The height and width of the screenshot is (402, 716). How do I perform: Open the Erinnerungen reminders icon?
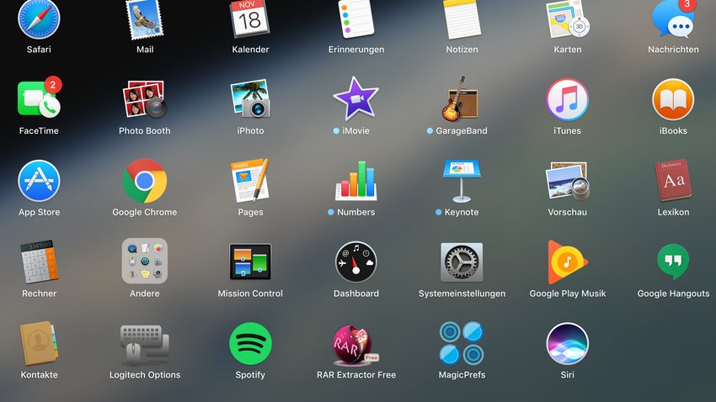pyautogui.click(x=356, y=19)
